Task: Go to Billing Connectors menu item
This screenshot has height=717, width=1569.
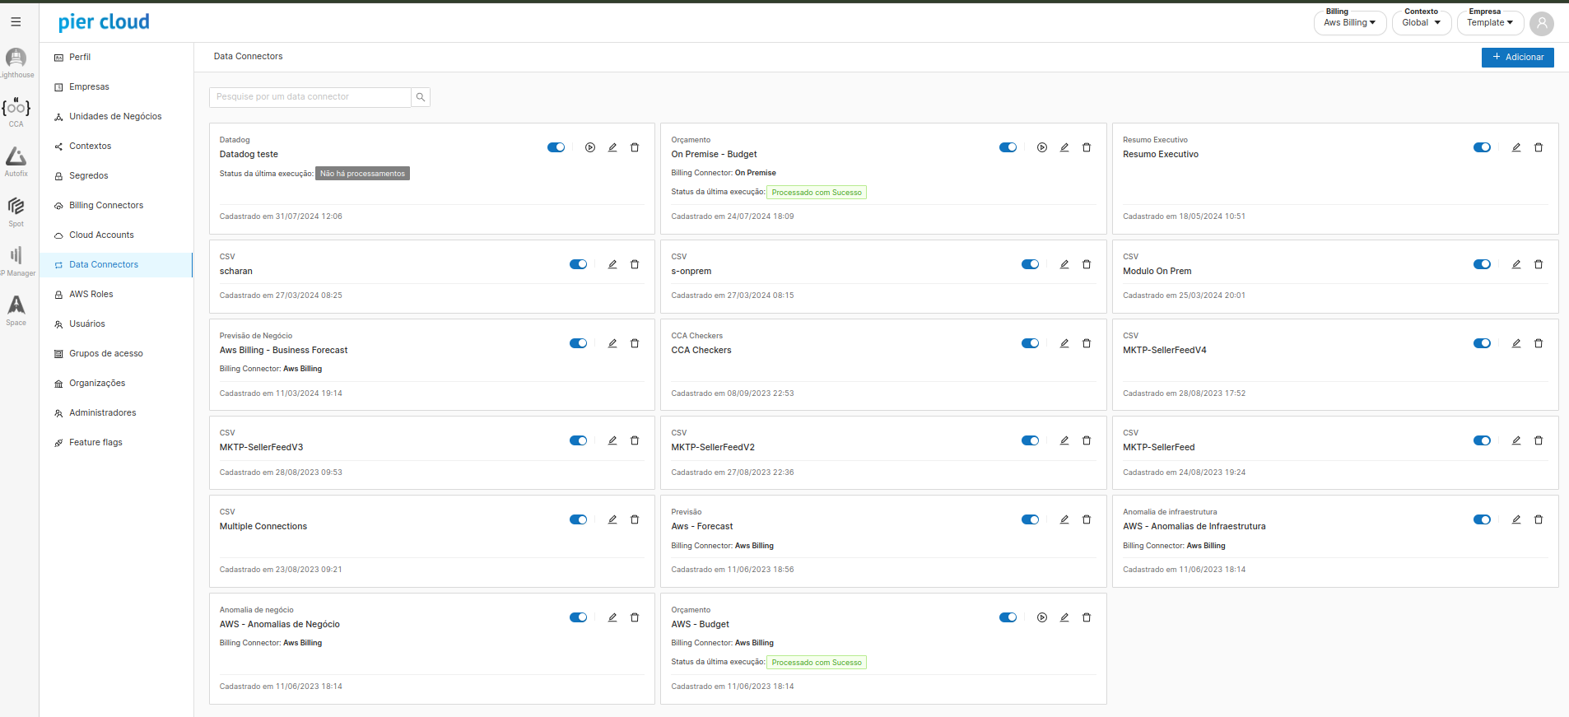Action: (106, 205)
